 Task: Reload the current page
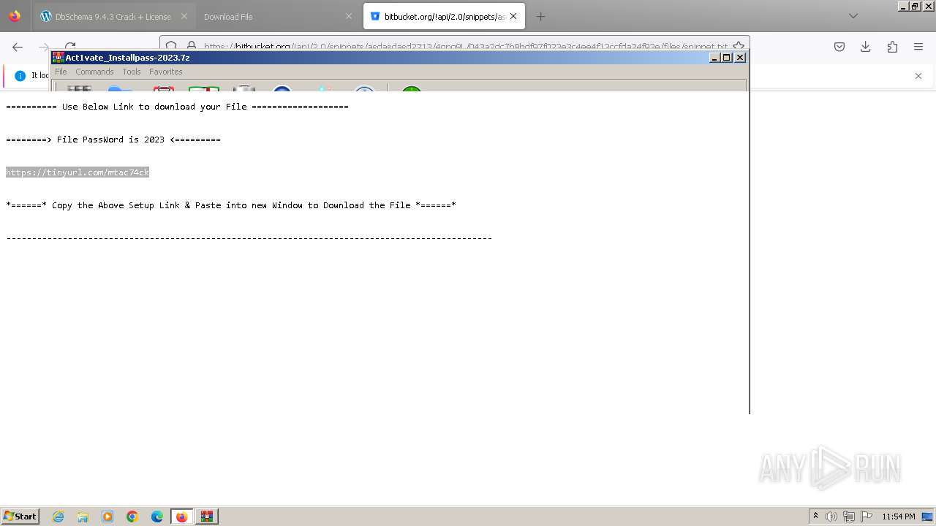[70, 47]
